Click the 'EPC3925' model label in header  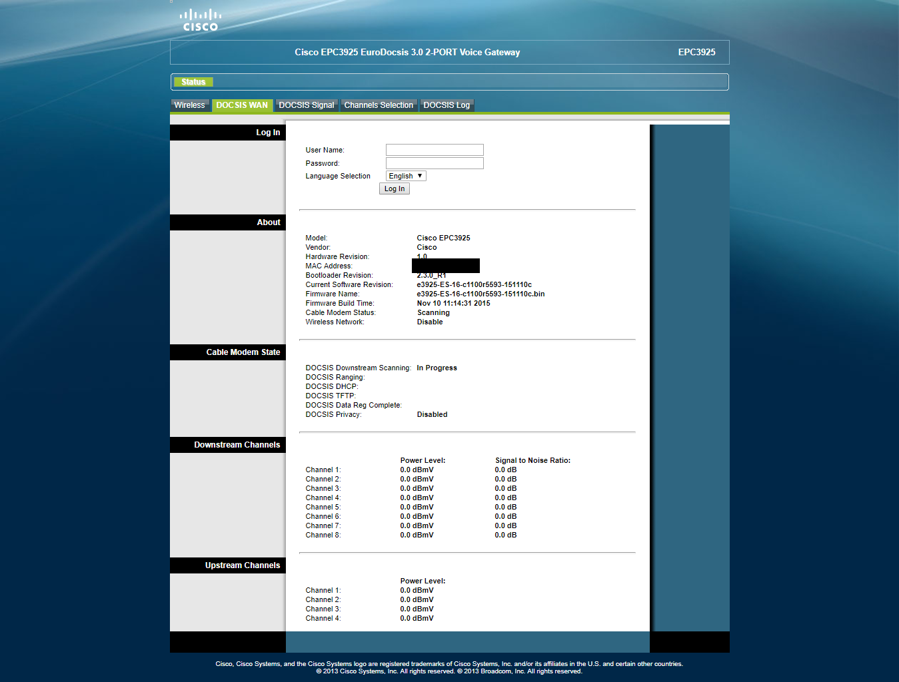click(x=696, y=52)
